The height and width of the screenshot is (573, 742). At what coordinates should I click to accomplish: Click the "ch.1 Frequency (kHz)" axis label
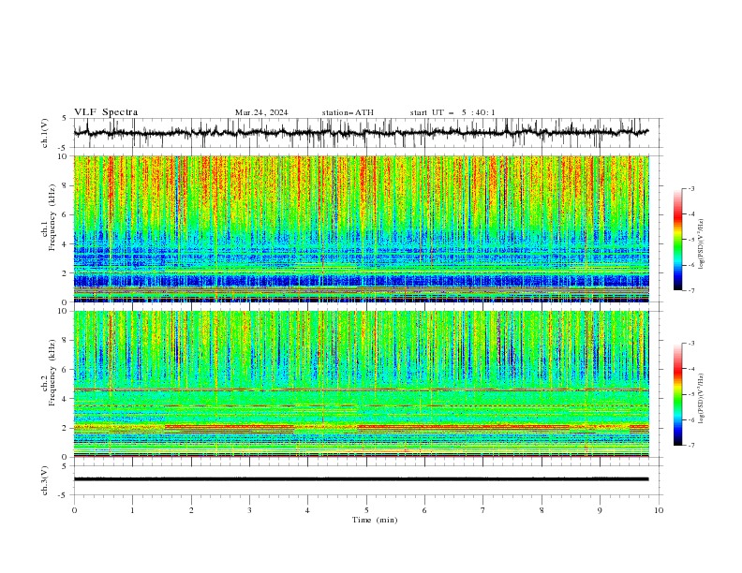coord(49,217)
